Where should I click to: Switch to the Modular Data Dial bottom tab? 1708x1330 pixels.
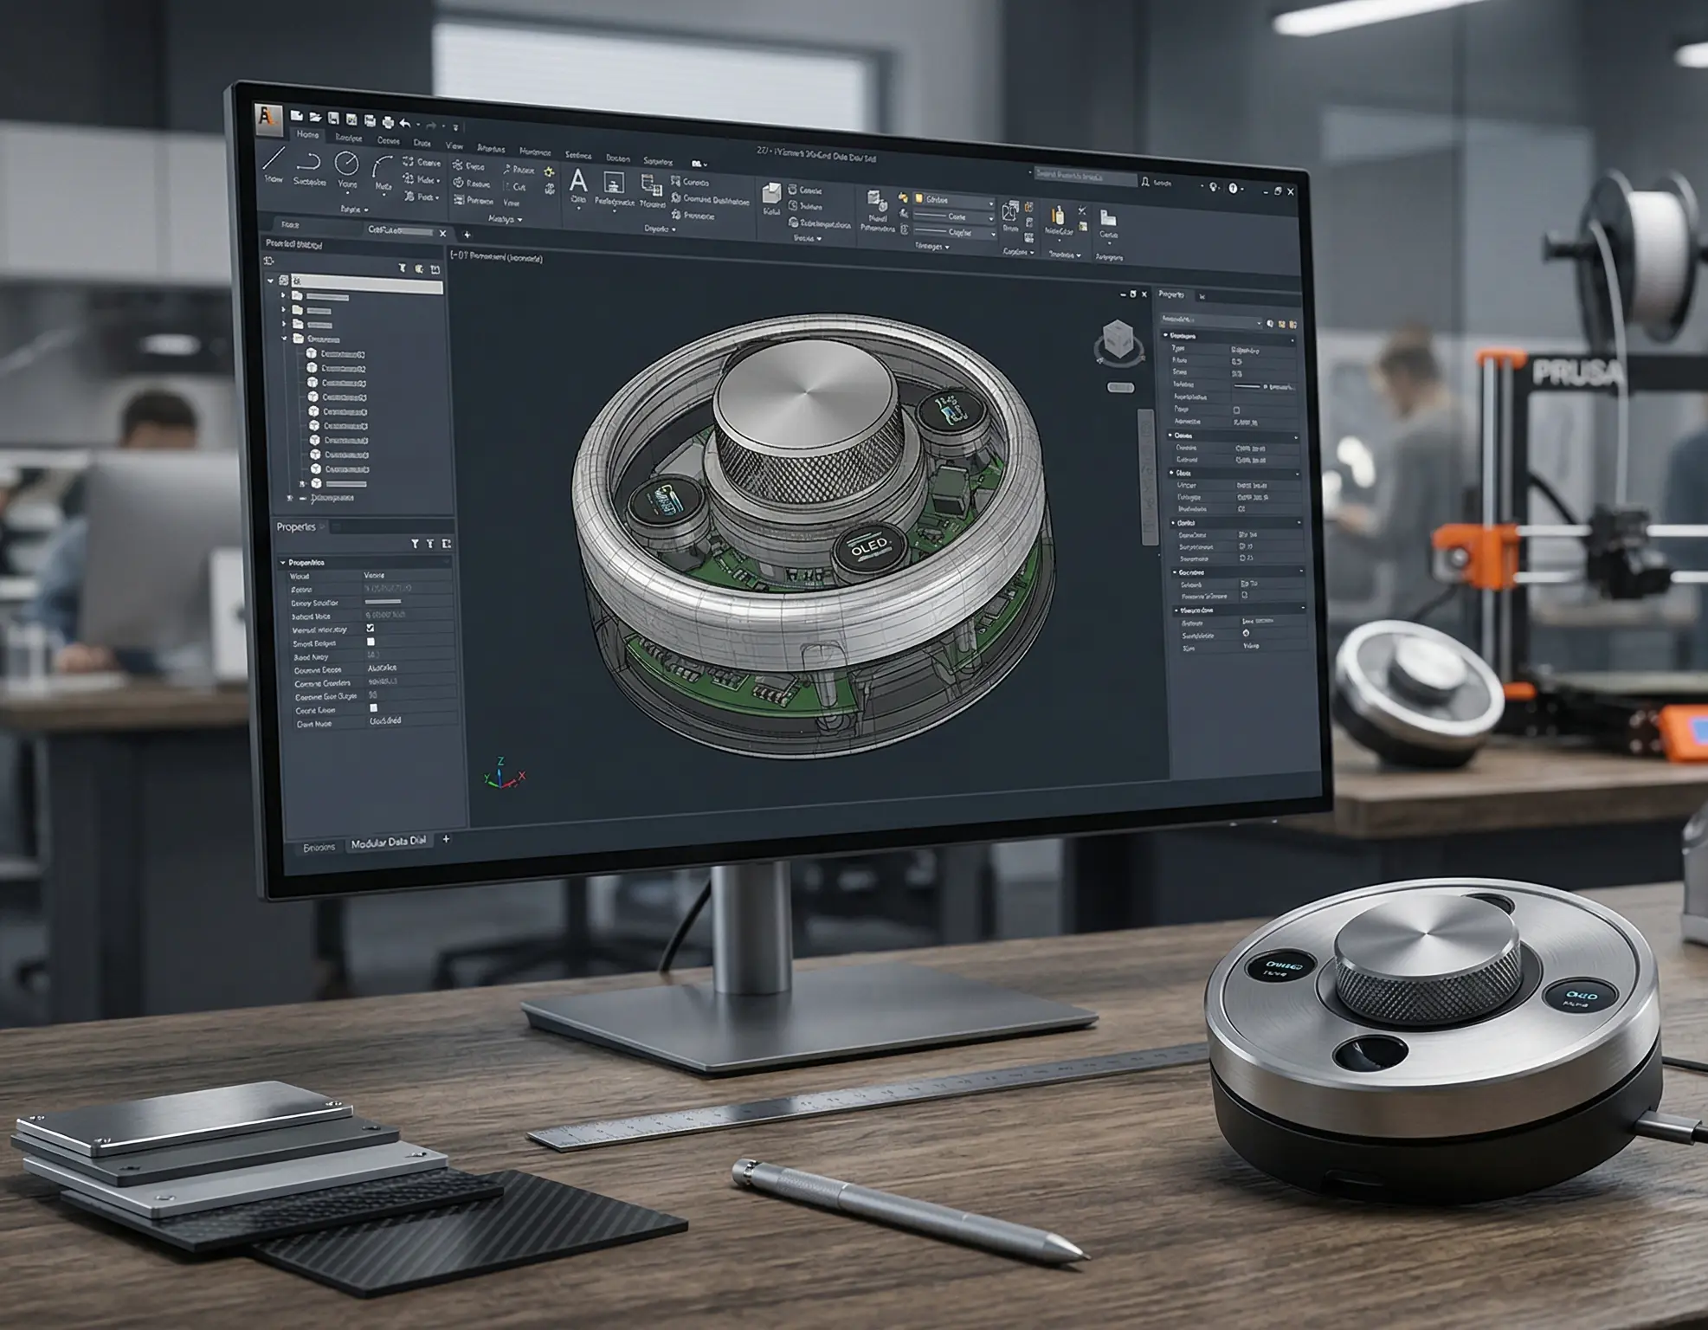(389, 842)
